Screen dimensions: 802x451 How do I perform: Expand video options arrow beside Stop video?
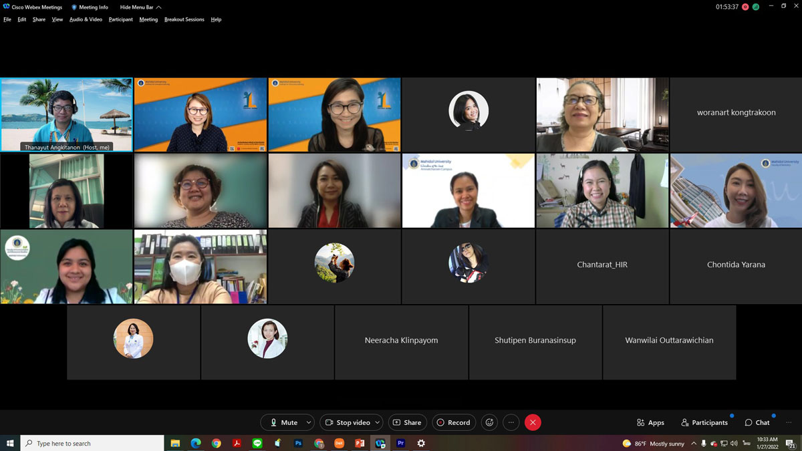pyautogui.click(x=378, y=422)
